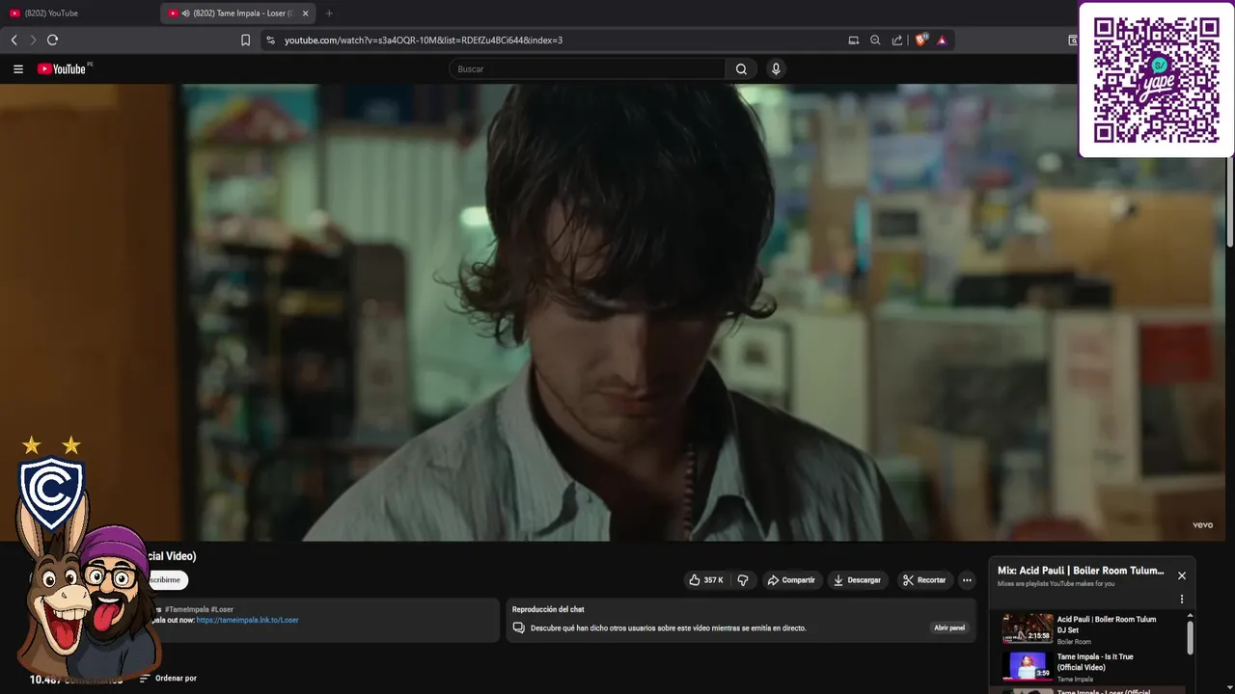Image resolution: width=1235 pixels, height=694 pixels.
Task: Click the vevo watermark on video
Action: pos(1202,525)
